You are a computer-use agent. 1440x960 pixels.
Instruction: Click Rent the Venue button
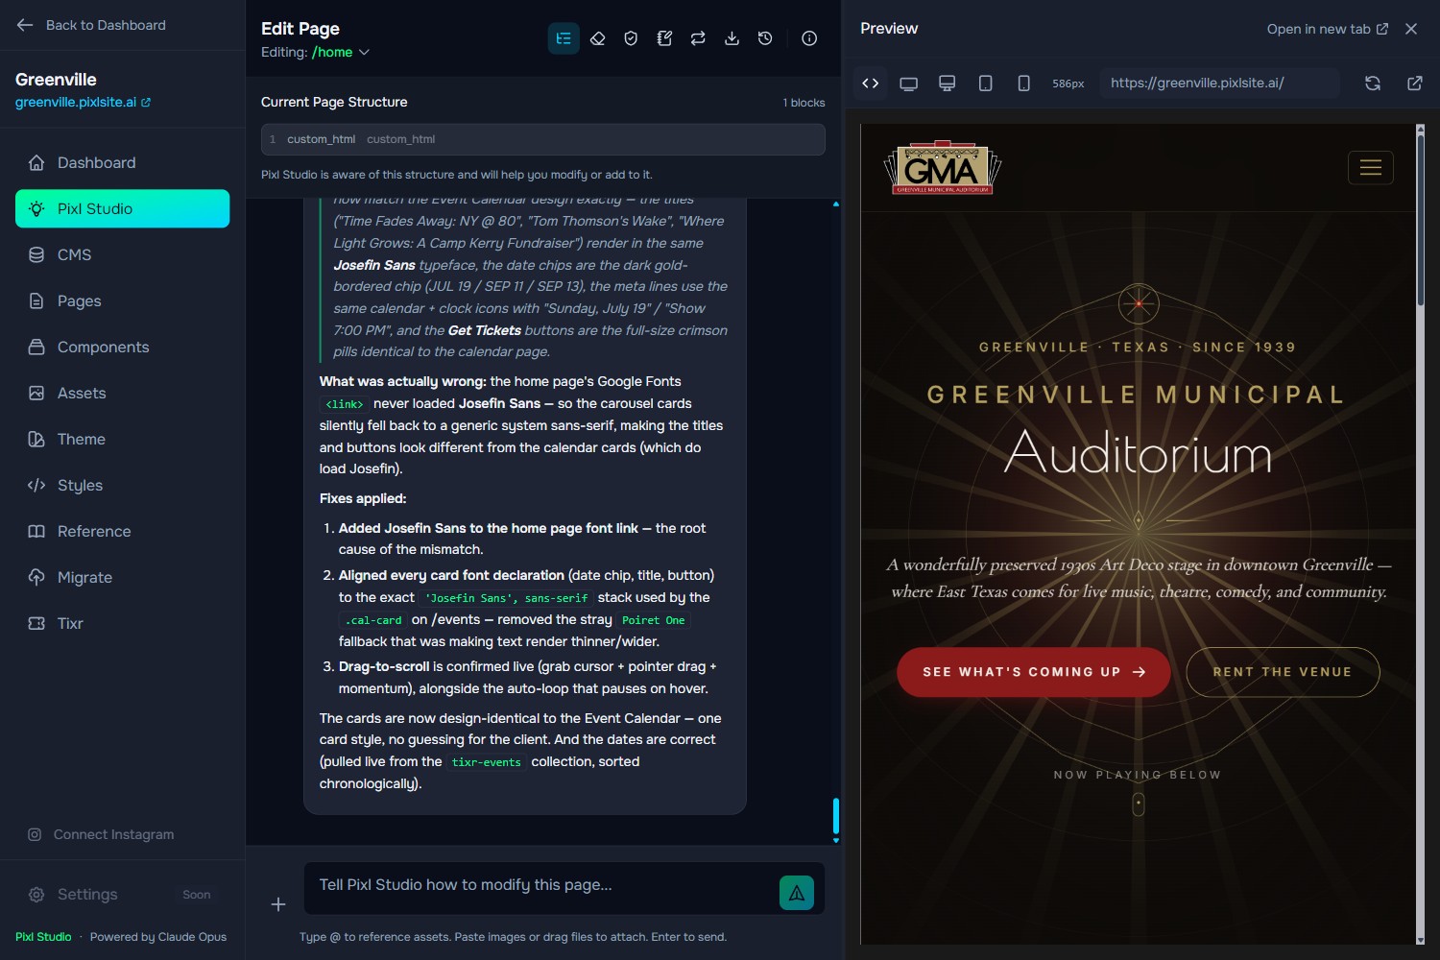1283,672
